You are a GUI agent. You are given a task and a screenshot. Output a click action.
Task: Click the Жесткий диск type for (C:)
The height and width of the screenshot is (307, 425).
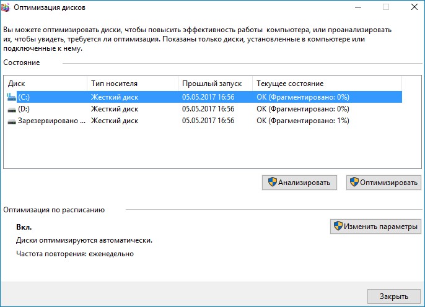pyautogui.click(x=115, y=97)
